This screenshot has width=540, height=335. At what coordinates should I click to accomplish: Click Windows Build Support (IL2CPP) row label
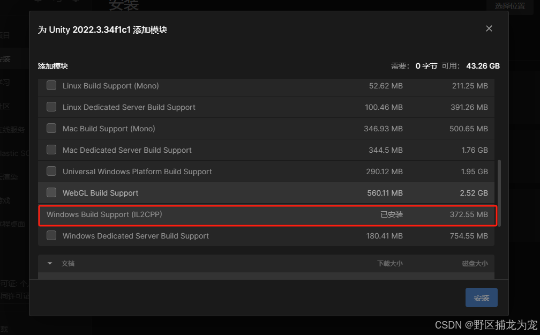click(104, 214)
